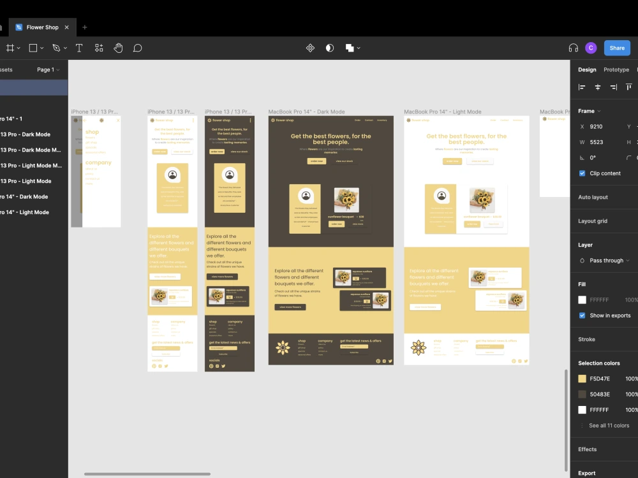This screenshot has width=638, height=478.
Task: Select the '14" - Dark Mode' layer
Action: [x=34, y=197]
